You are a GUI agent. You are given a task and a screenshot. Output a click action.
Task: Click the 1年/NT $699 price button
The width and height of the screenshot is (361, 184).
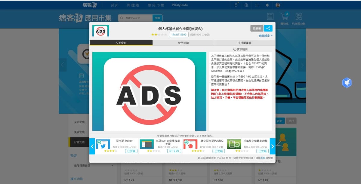tap(179, 35)
